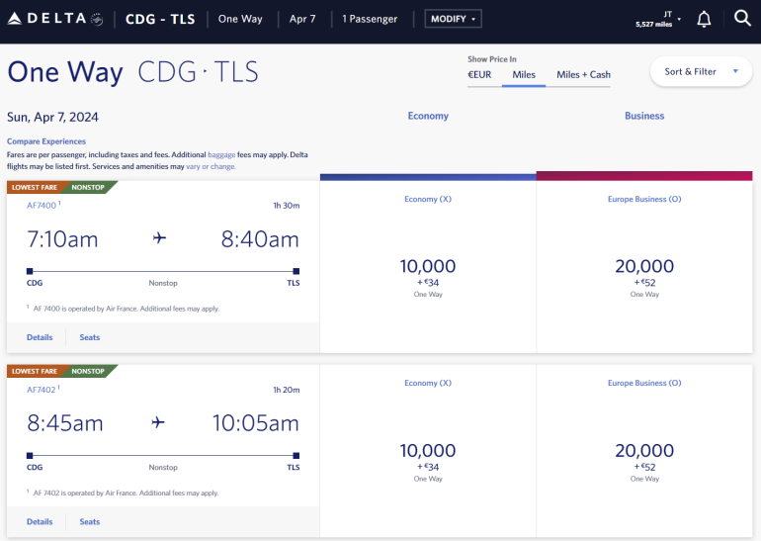View Details for flight AF7402
The height and width of the screenshot is (541, 761).
click(40, 521)
